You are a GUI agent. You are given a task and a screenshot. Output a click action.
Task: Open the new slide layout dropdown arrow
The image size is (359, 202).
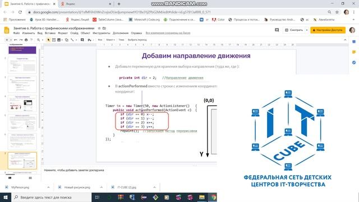click(11, 40)
